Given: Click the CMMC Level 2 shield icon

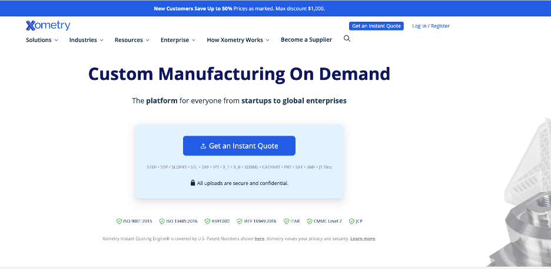Looking at the screenshot, I should coord(310,221).
